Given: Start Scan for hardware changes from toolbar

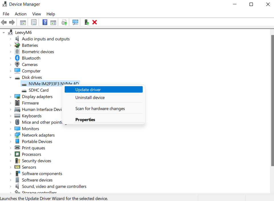Looking at the screenshot, I should point(75,22).
